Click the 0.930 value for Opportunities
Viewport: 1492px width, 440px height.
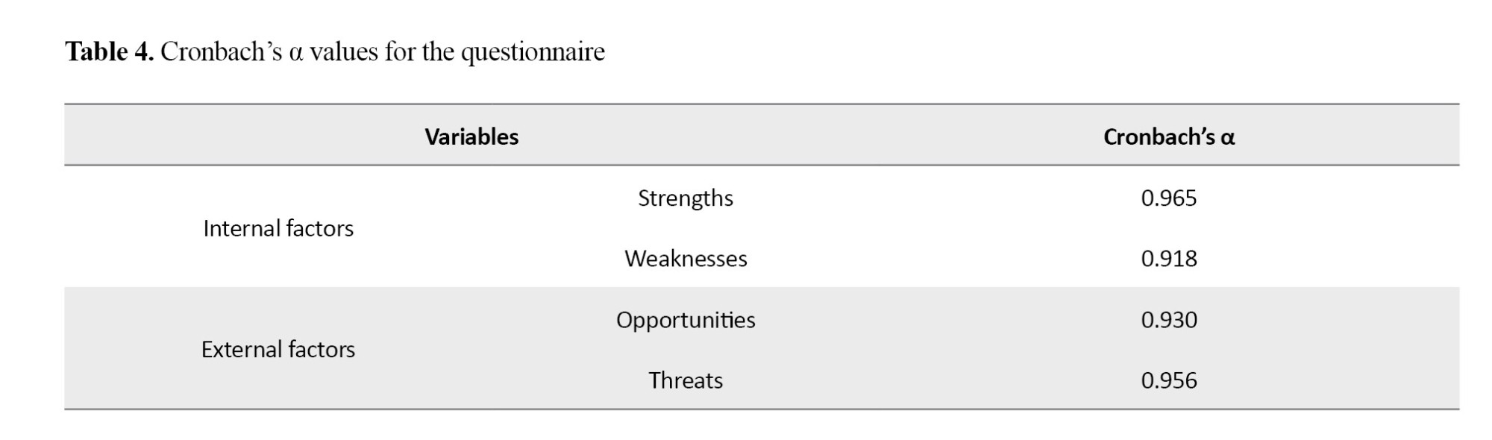pos(1168,319)
